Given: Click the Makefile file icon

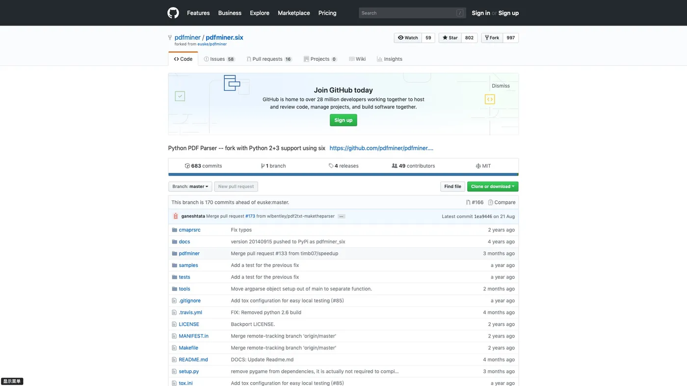Looking at the screenshot, I should pyautogui.click(x=174, y=347).
